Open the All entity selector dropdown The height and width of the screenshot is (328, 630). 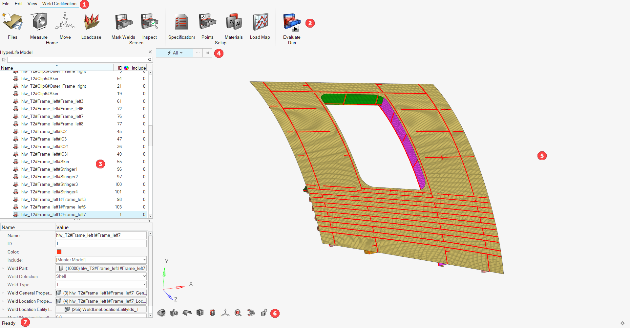coord(175,53)
